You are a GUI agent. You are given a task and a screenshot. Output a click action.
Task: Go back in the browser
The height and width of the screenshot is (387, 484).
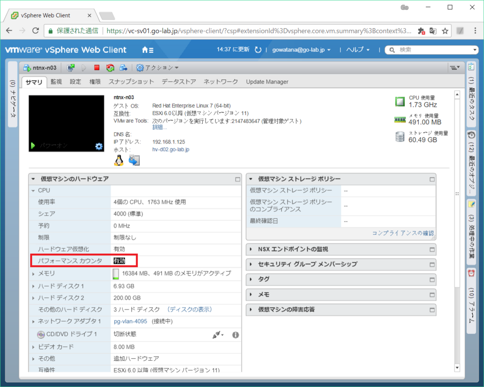(9, 31)
